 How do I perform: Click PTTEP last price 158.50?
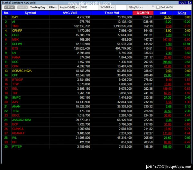(167, 147)
